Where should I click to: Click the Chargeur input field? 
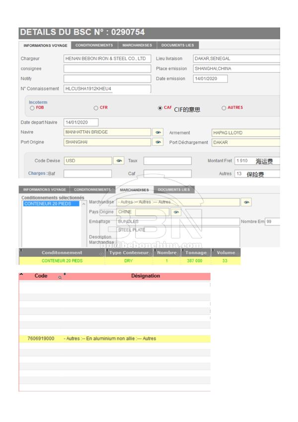coord(107,59)
